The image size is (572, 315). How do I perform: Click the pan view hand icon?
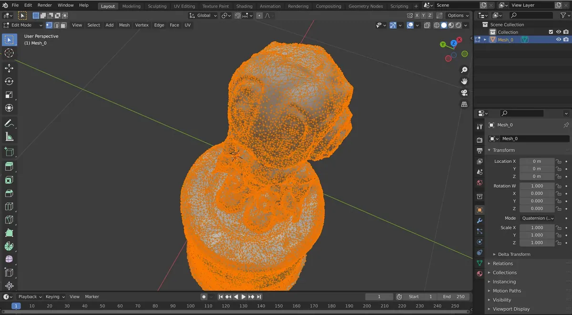click(x=464, y=81)
